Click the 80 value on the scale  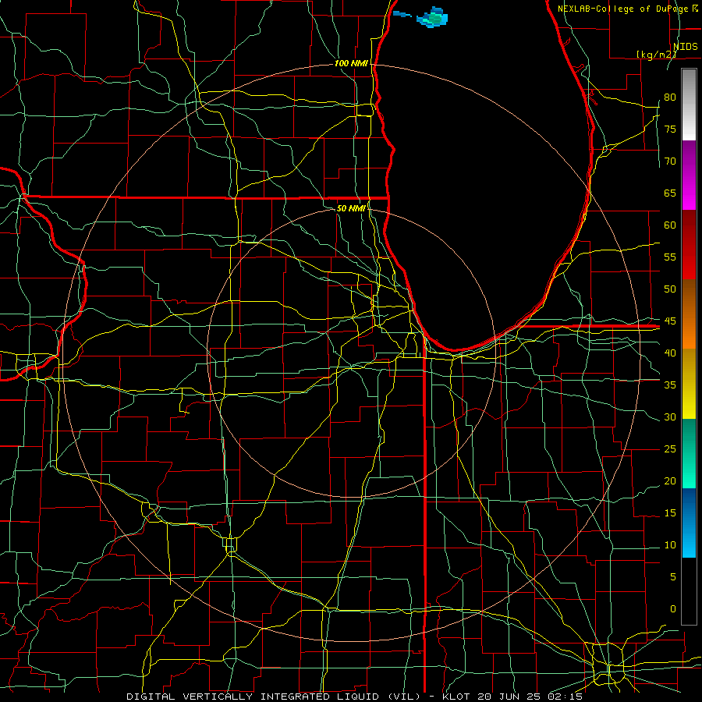pyautogui.click(x=670, y=97)
